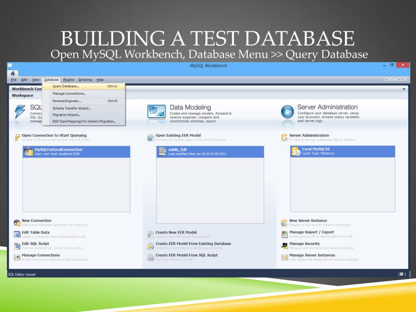Click the Data Modeling heading text
Image resolution: width=416 pixels, height=312 pixels.
click(x=190, y=107)
